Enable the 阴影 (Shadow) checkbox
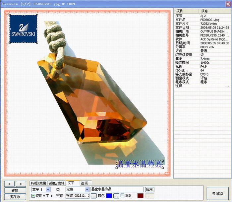 pos(122,195)
